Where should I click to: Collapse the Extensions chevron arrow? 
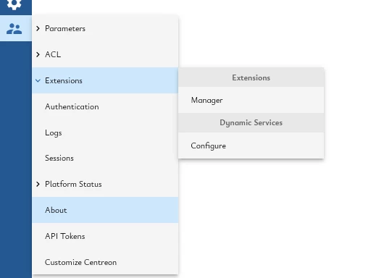coord(38,80)
